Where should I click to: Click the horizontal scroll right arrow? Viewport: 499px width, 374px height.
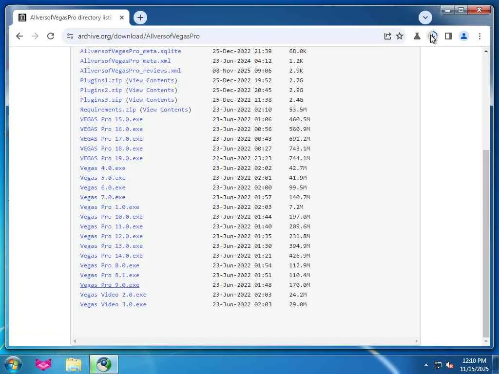[416, 341]
